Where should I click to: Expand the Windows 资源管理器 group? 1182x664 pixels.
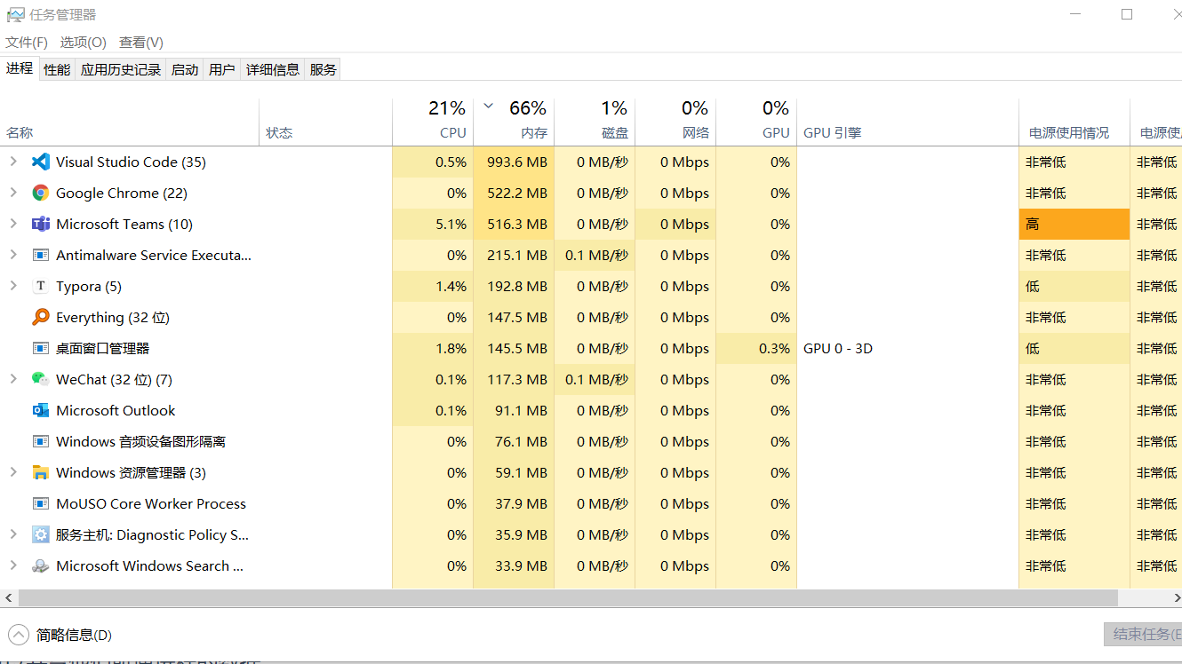12,472
